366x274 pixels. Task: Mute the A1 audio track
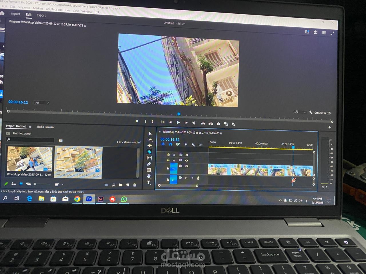pyautogui.click(x=186, y=178)
